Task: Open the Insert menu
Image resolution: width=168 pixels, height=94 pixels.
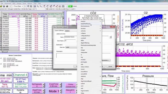Action: tap(24, 3)
